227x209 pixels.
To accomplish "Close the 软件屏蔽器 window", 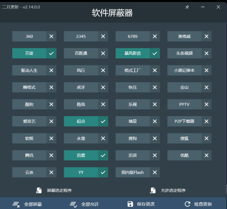I will [218, 7].
